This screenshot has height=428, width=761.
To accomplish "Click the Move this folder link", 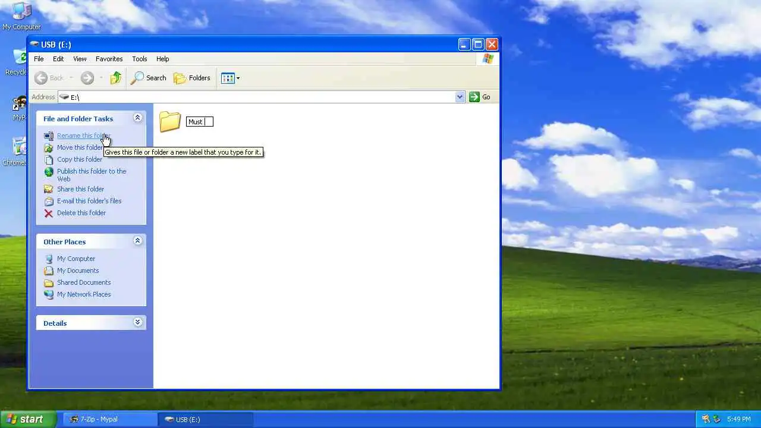I will tap(80, 147).
